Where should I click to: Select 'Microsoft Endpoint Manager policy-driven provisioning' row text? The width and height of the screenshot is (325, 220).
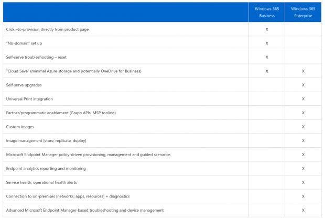tap(88, 155)
